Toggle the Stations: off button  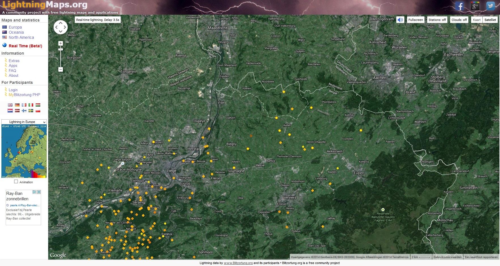click(x=437, y=20)
